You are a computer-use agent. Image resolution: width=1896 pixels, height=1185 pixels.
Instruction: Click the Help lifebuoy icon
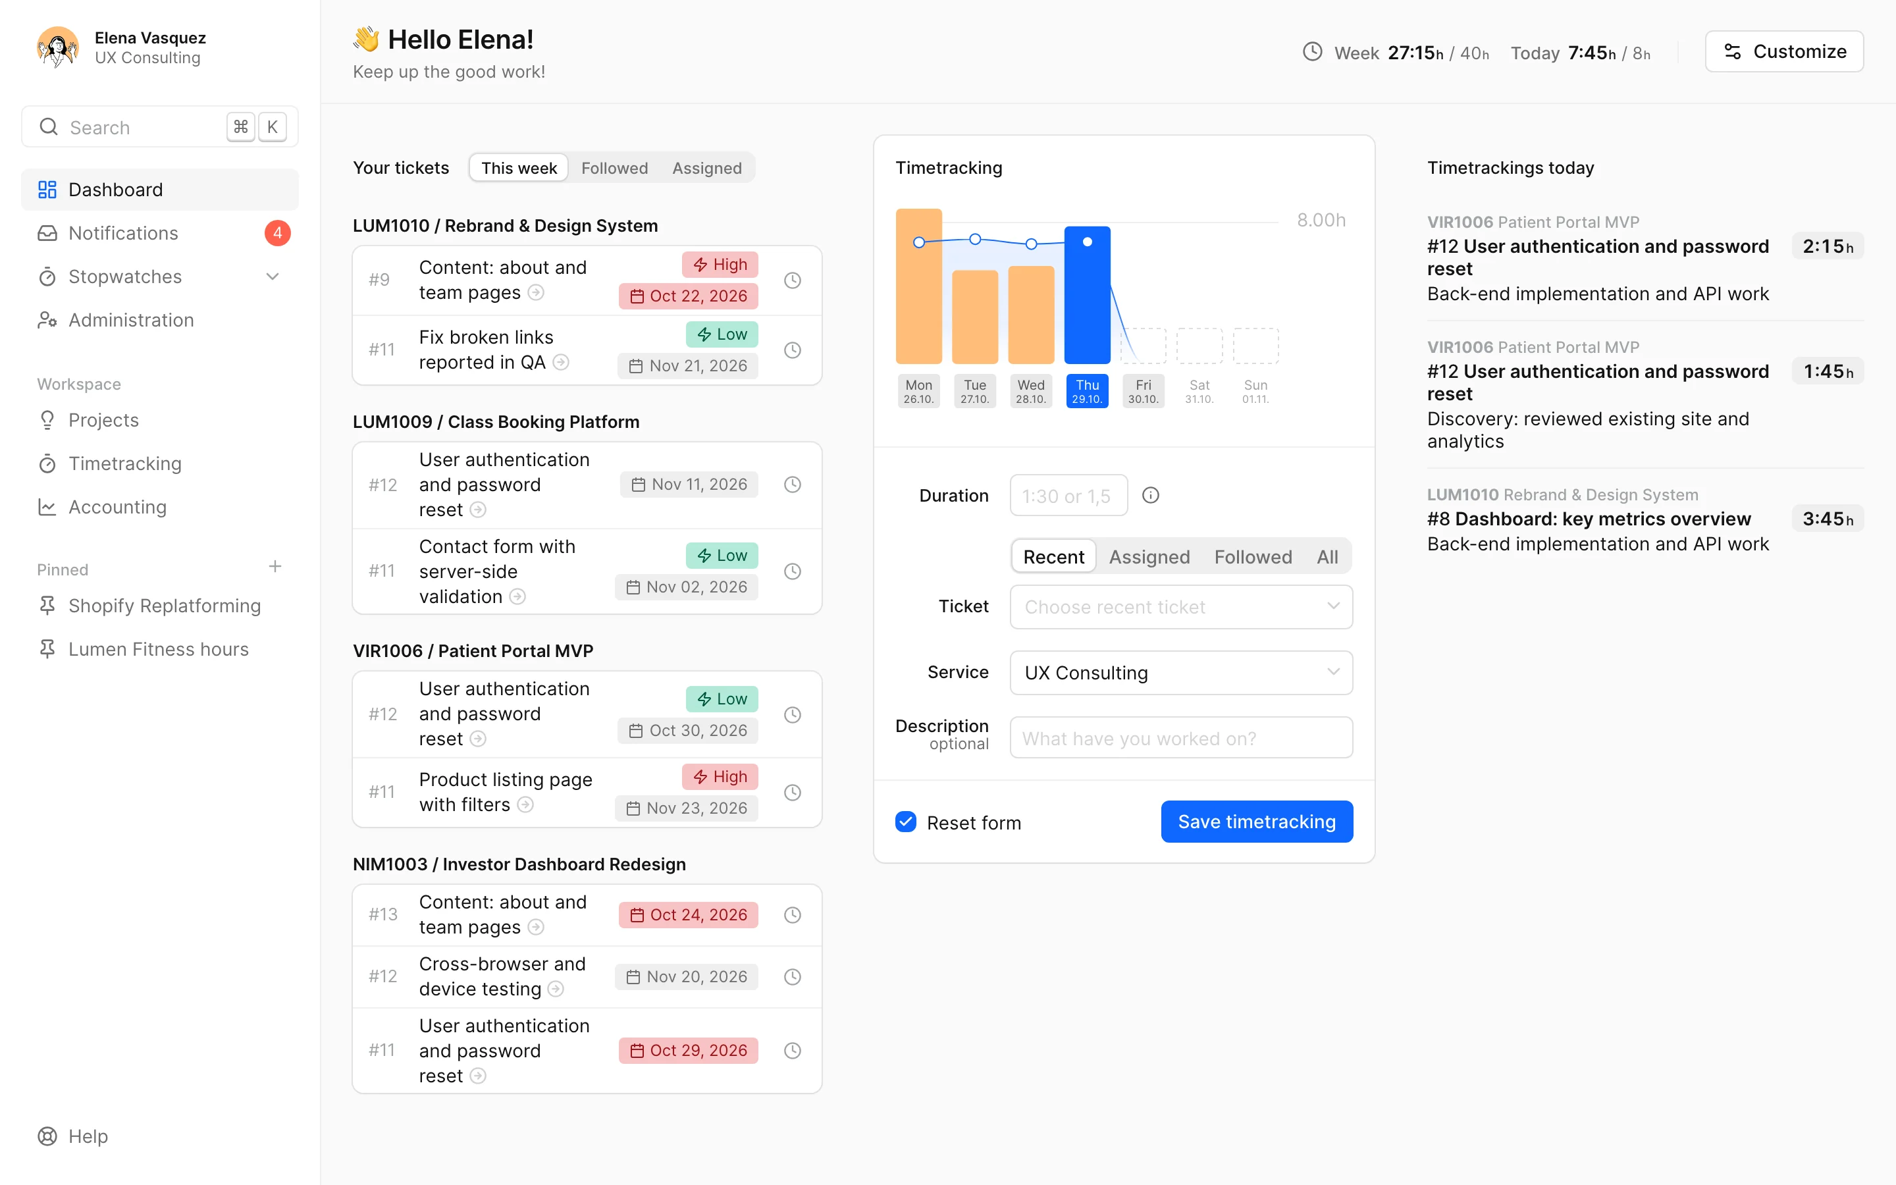pos(47,1136)
